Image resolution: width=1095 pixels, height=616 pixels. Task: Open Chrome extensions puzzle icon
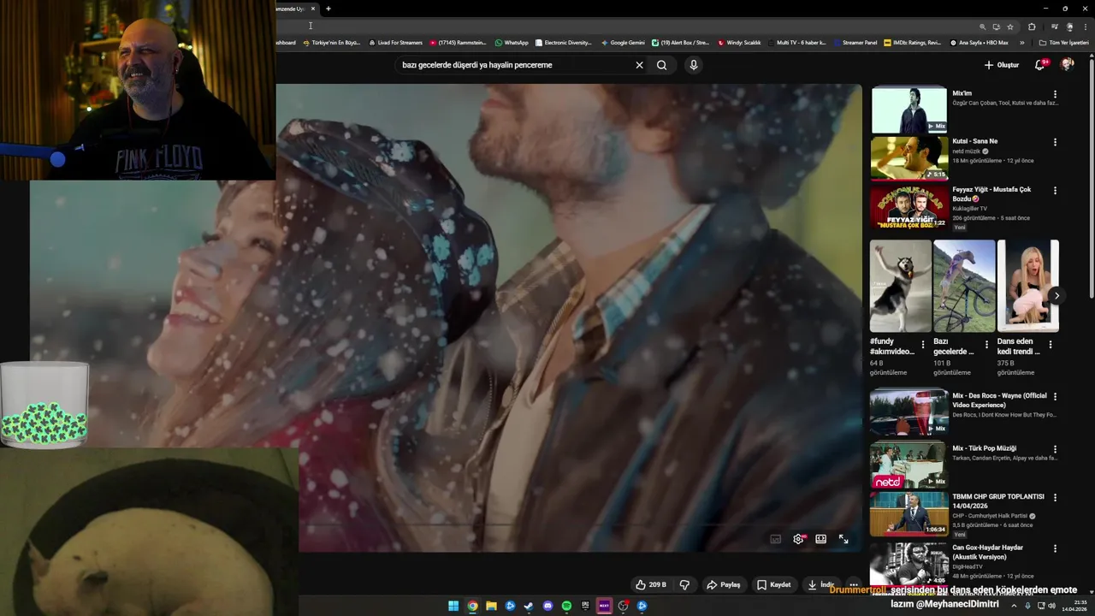(x=1032, y=27)
